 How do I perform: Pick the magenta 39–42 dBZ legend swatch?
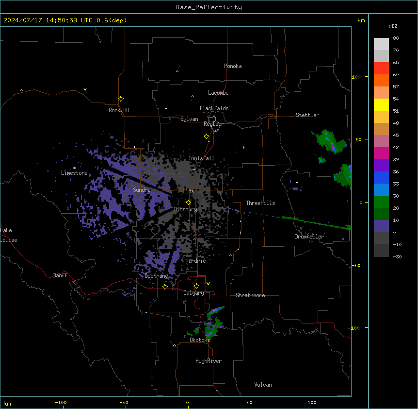(x=381, y=153)
